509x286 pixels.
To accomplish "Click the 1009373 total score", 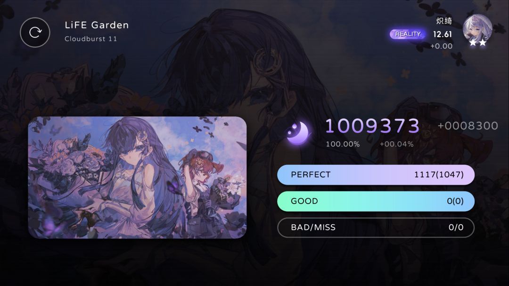I will coord(372,126).
